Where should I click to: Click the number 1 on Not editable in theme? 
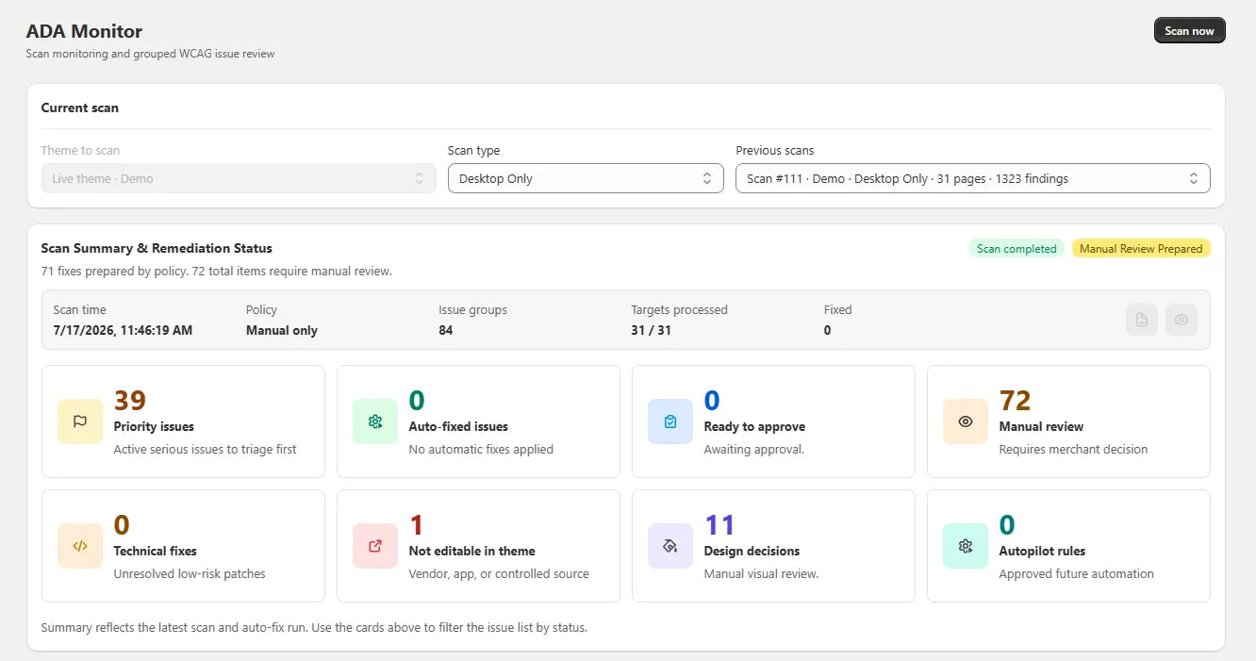pyautogui.click(x=416, y=525)
